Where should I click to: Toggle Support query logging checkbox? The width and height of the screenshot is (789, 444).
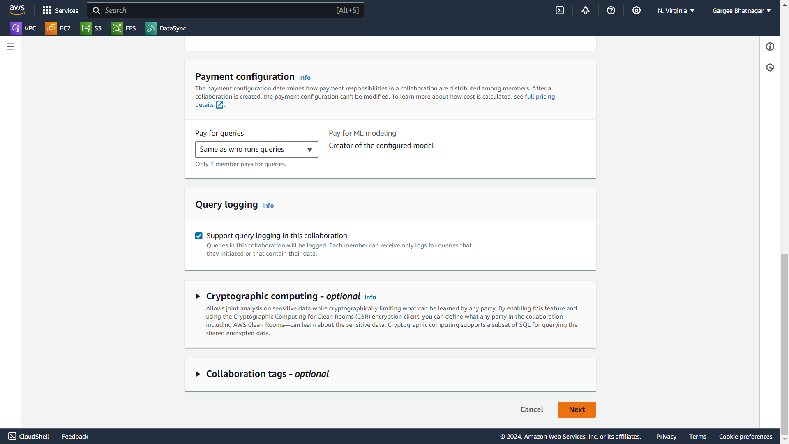click(199, 236)
